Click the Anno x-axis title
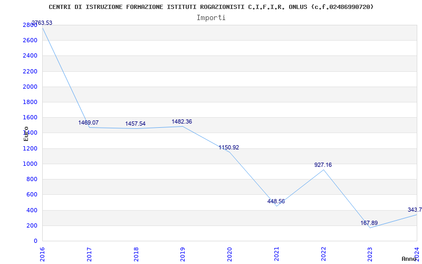Image resolution: width=422 pixels, height=264 pixels. point(409,259)
